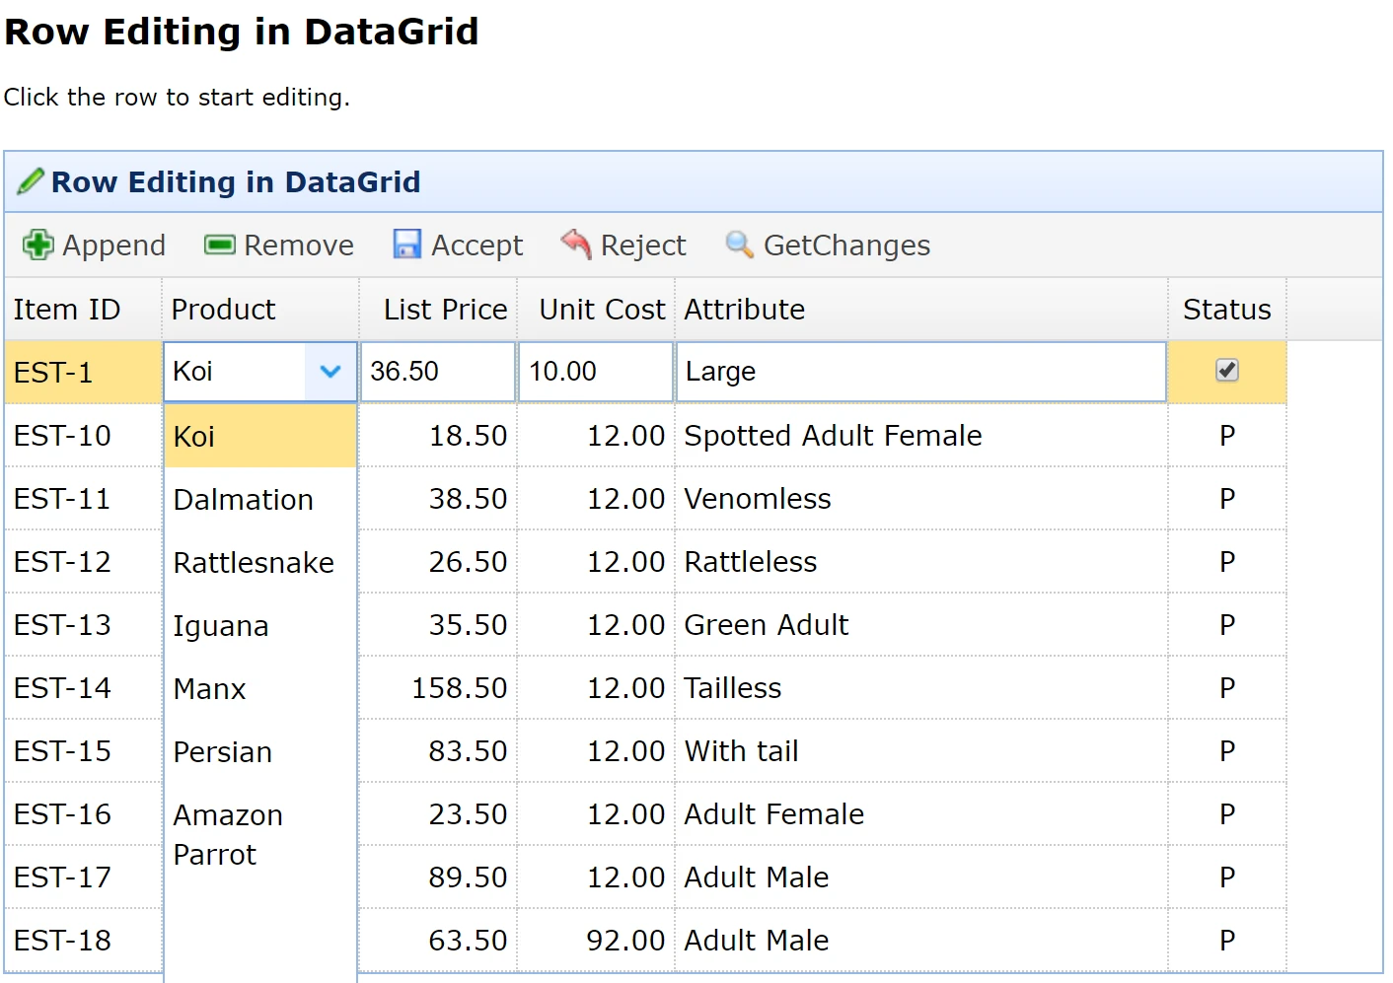Choose Persian from the dropdown list
Viewport: 1393px width, 983px height.
(260, 751)
